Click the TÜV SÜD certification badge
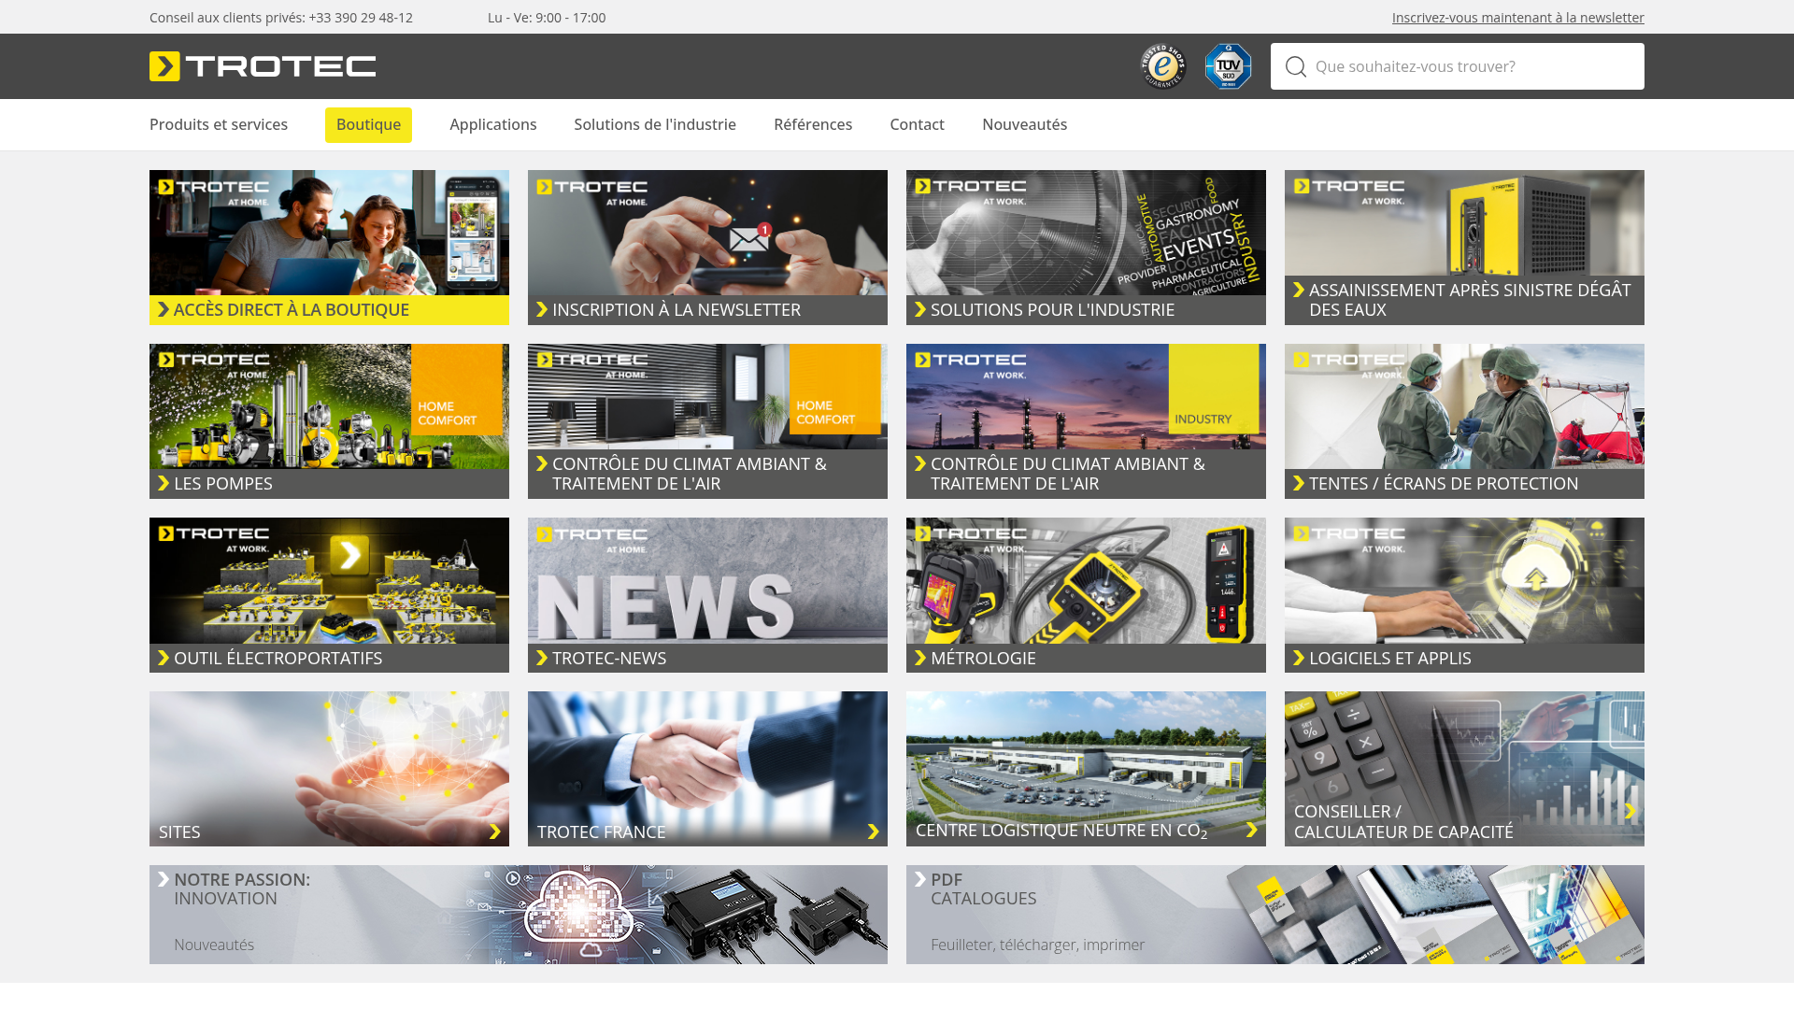Viewport: 1794px width, 1009px height. tap(1228, 66)
